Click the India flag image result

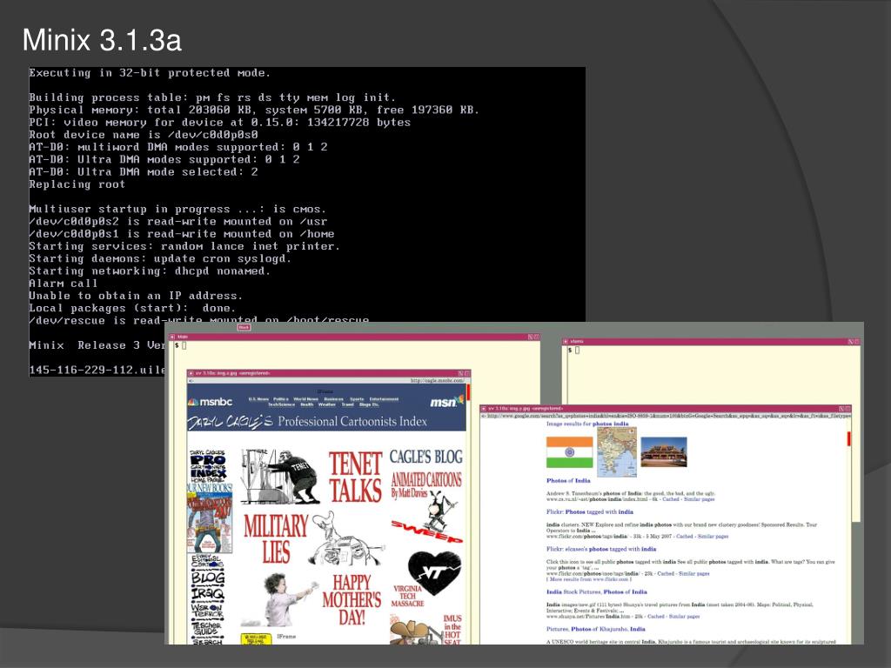coord(569,452)
